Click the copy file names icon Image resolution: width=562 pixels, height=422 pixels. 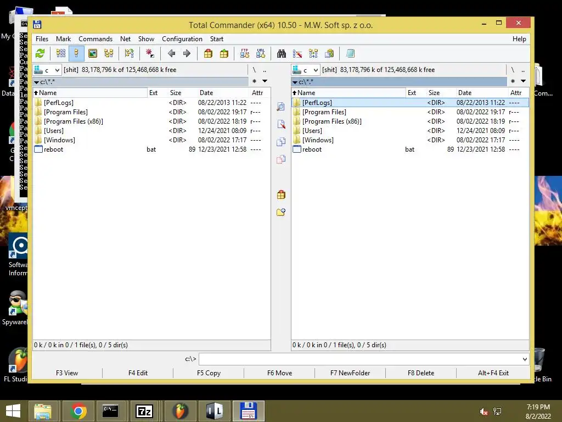[x=329, y=54]
